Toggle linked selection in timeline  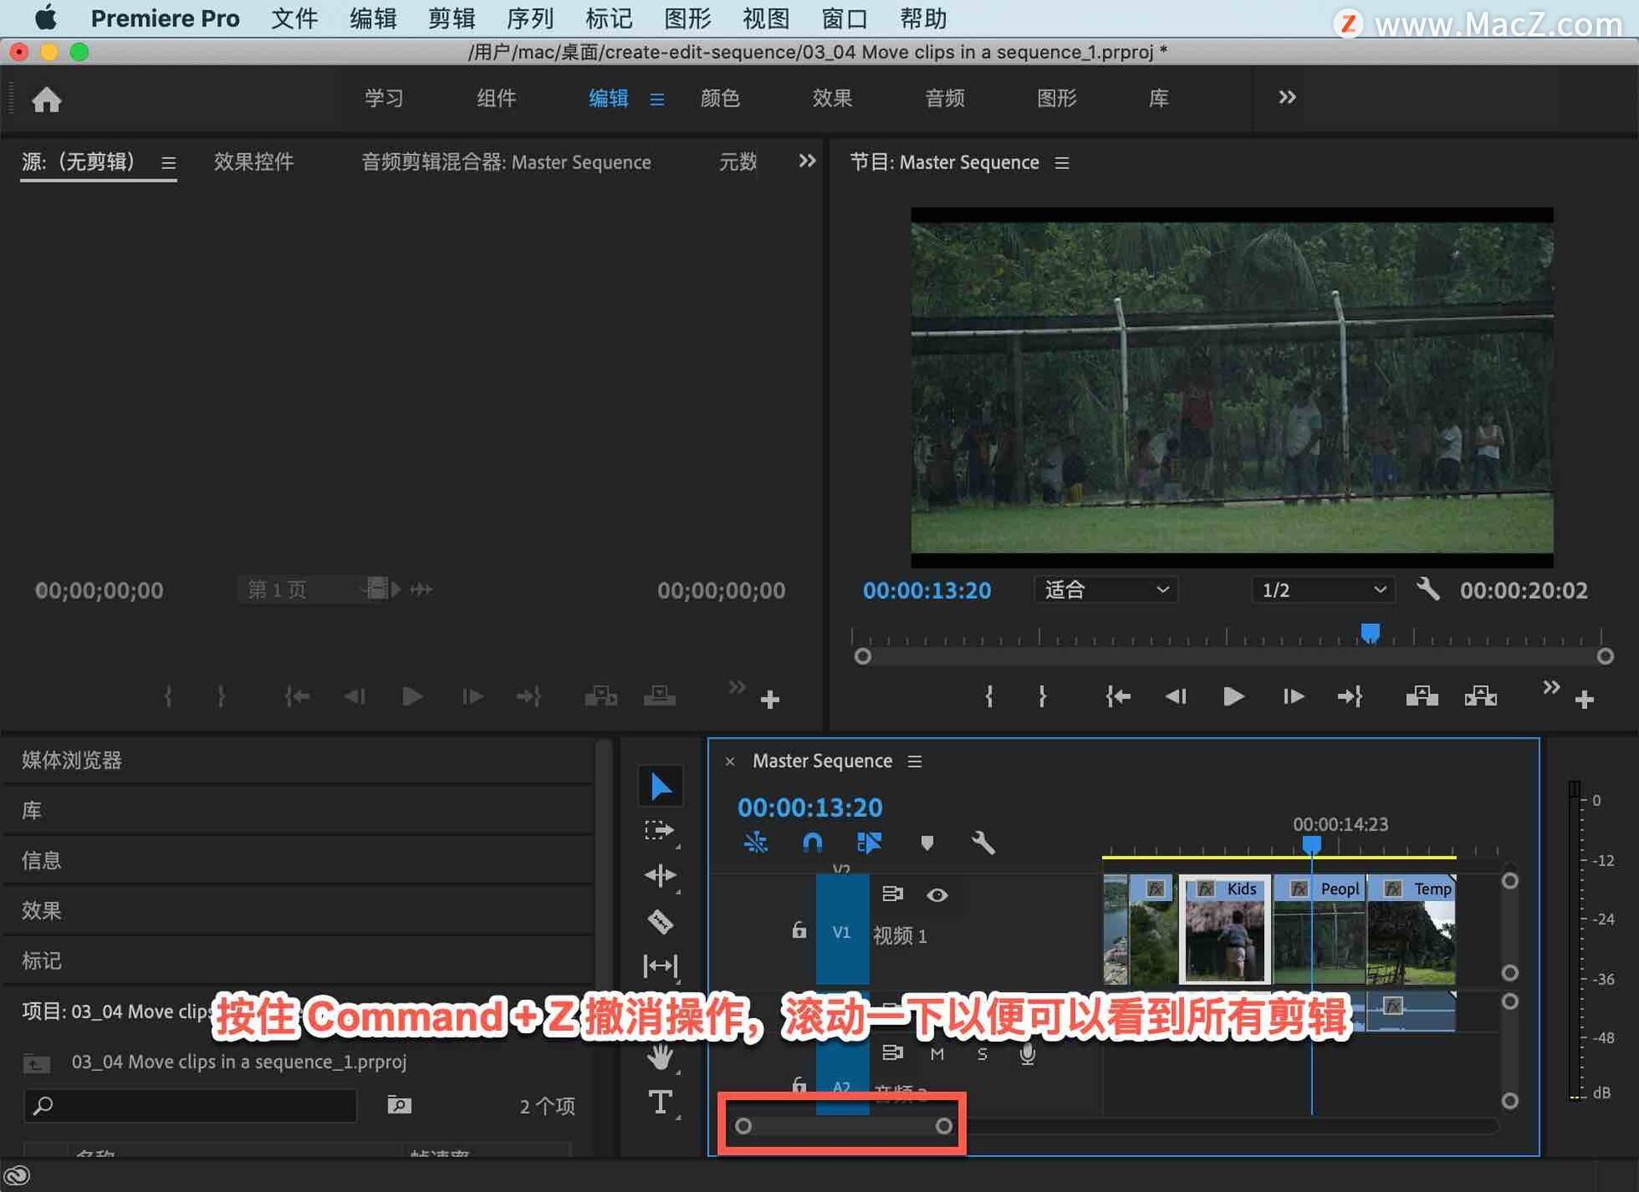tap(869, 843)
